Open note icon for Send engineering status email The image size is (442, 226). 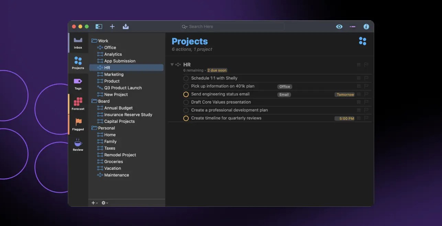359,94
